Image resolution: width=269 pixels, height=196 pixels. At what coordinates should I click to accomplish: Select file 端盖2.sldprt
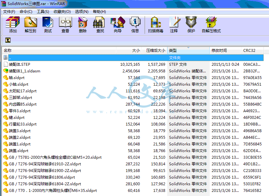[x=20, y=138]
